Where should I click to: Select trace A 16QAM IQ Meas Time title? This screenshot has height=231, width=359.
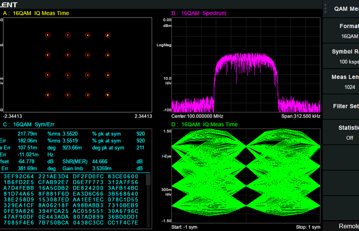pyautogui.click(x=36, y=13)
